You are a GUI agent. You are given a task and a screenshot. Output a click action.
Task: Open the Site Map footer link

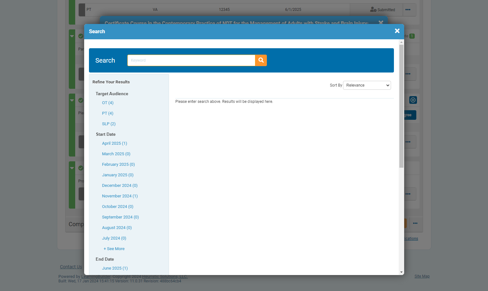click(422, 276)
